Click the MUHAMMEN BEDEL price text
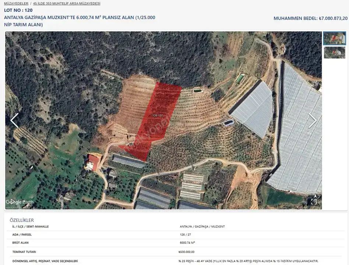The width and height of the screenshot is (349, 265). tap(310, 18)
